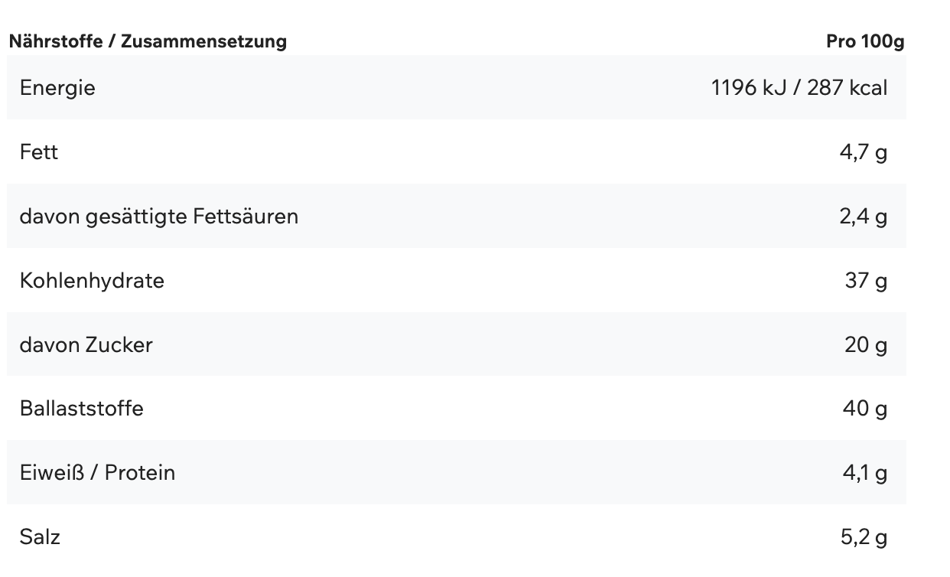Click the 4,7 g fat value

864,152
